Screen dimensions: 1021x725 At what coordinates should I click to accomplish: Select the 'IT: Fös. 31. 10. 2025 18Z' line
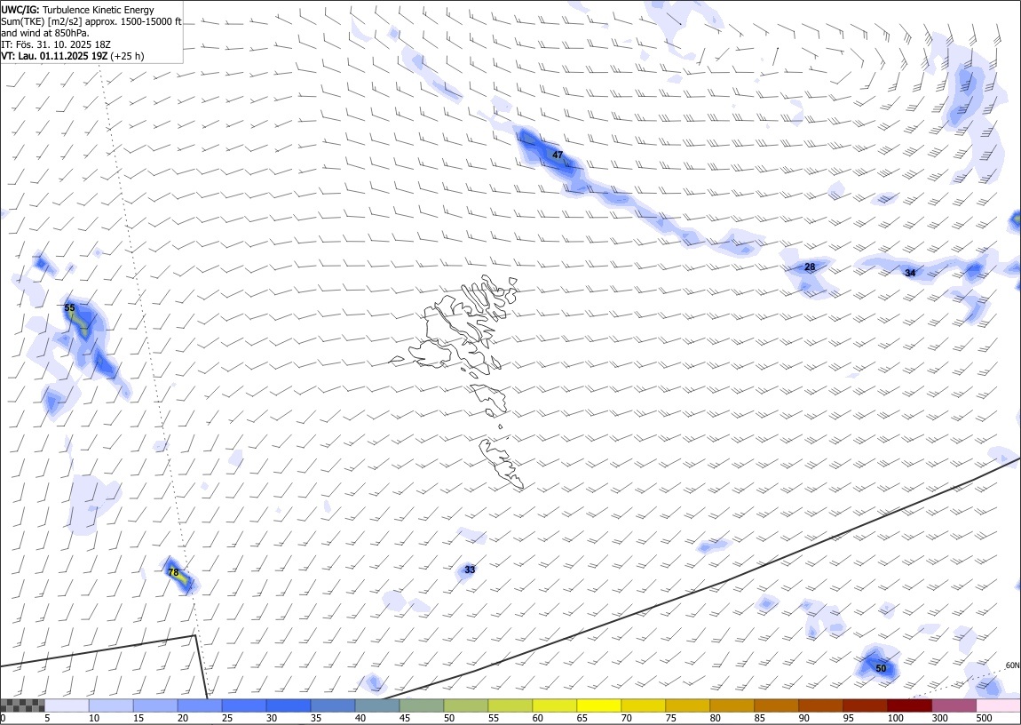(x=56, y=44)
